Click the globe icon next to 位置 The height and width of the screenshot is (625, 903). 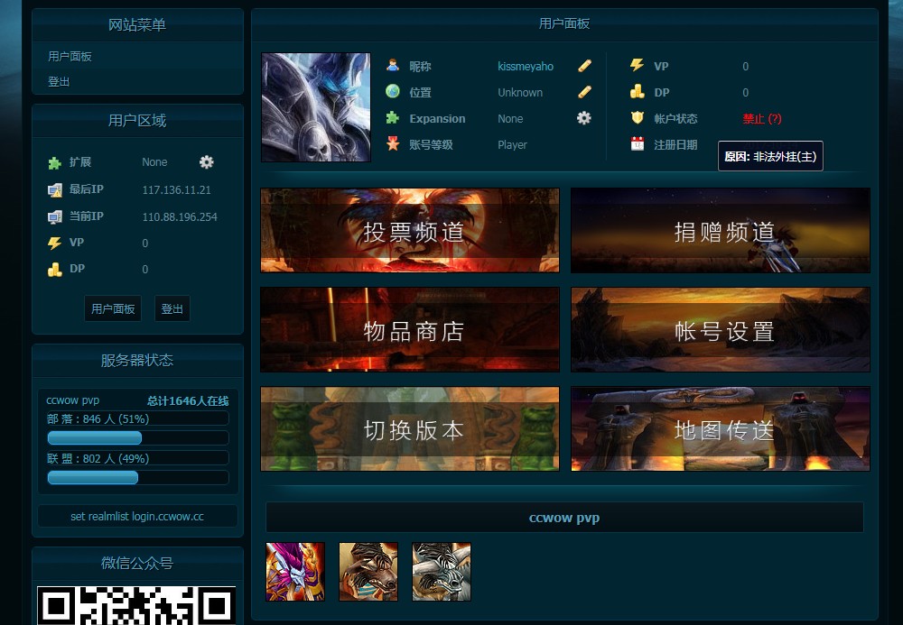coord(392,91)
